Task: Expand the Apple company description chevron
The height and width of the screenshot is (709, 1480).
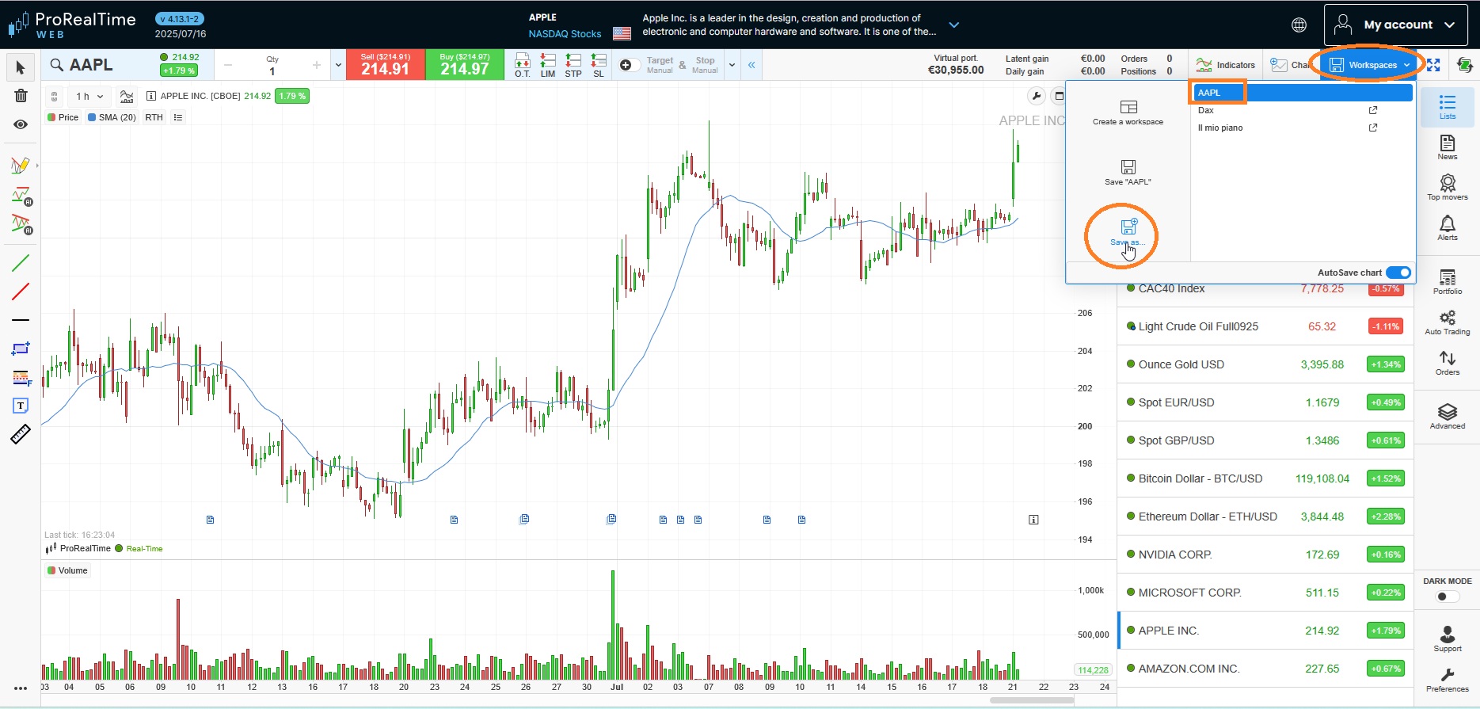Action: pos(954,25)
